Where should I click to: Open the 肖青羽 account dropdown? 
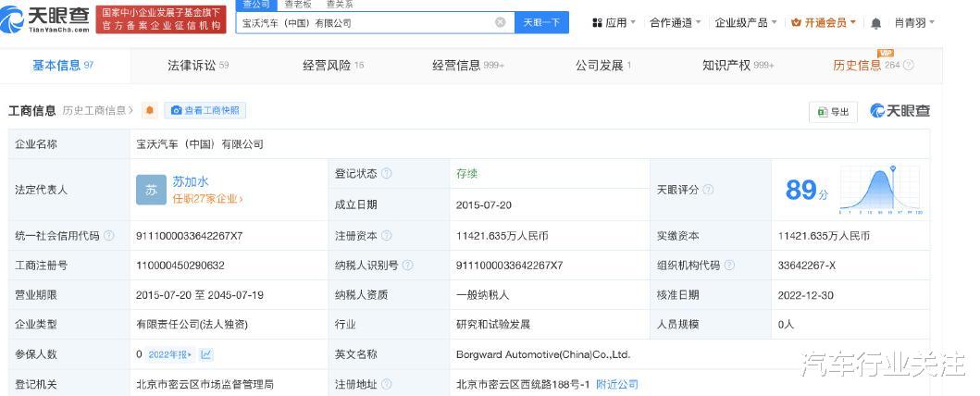coord(914,22)
